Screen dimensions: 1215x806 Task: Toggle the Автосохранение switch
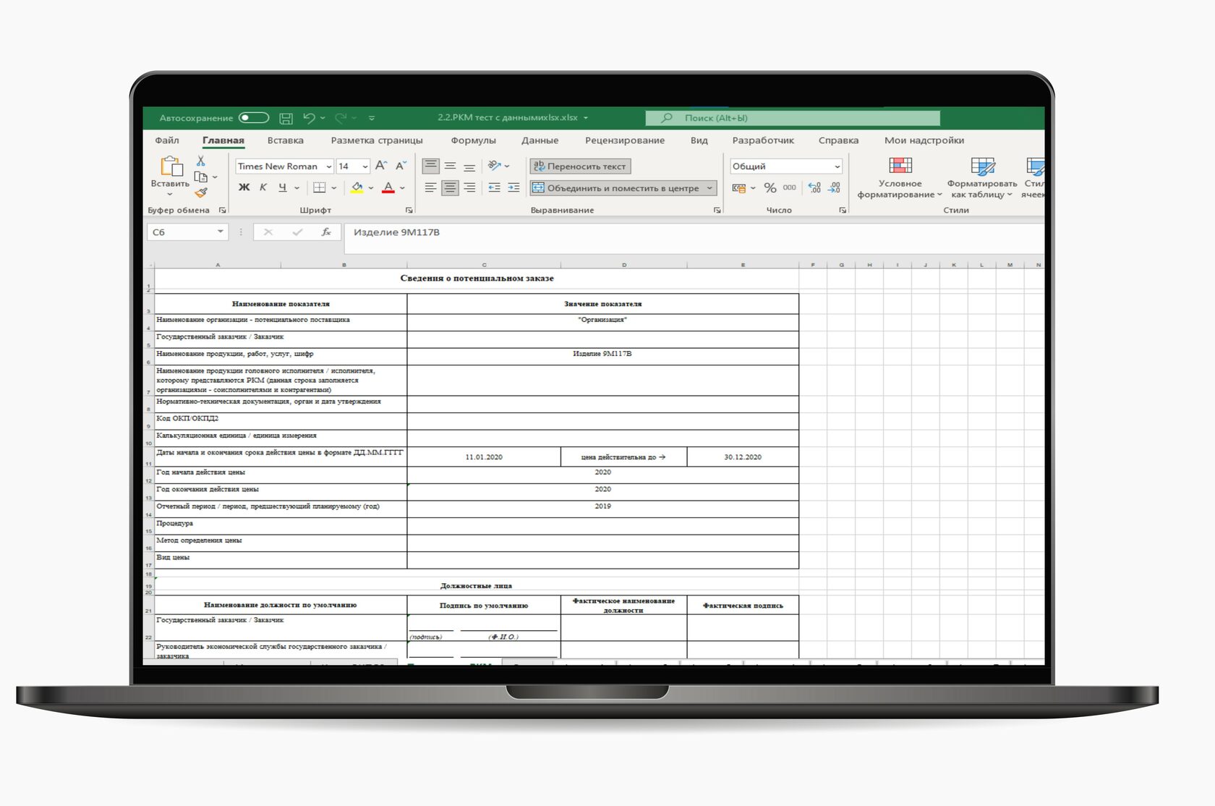[254, 118]
